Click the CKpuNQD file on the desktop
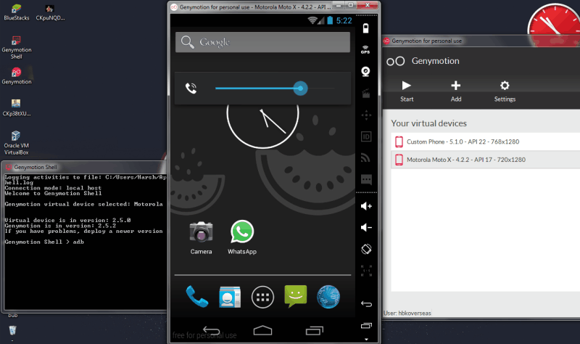Screen dimensions: 580x344 tap(50, 12)
